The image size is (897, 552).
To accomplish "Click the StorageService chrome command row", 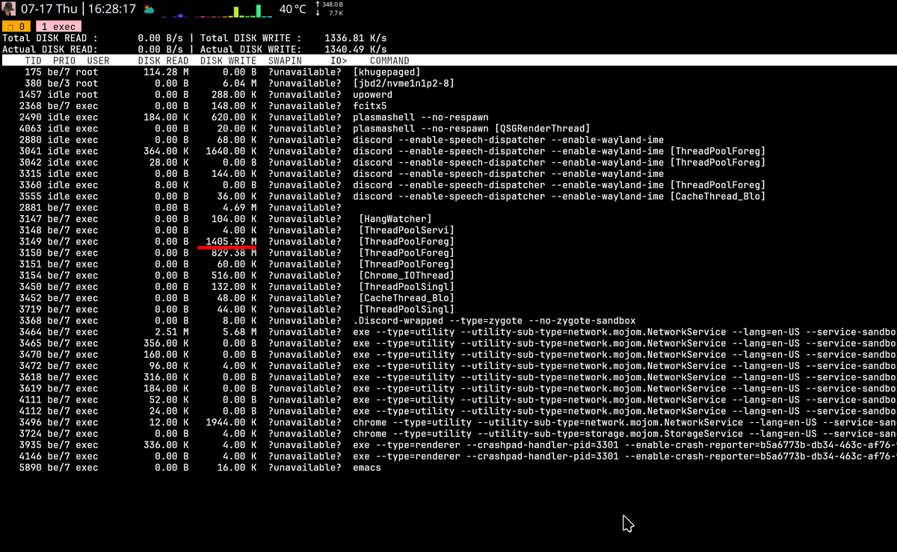I will (624, 433).
